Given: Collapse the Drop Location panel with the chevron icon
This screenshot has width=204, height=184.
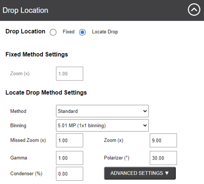Looking at the screenshot, I should [x=194, y=10].
